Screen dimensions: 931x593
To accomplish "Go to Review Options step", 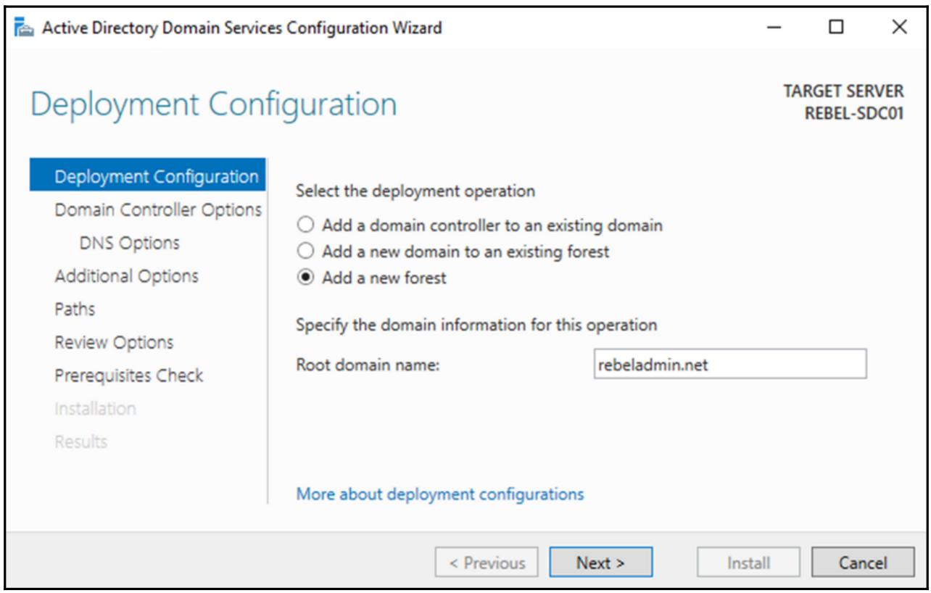I will coord(114,342).
